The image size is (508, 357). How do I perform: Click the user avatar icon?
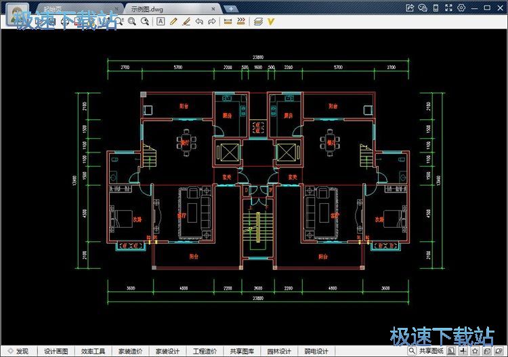pos(18,14)
